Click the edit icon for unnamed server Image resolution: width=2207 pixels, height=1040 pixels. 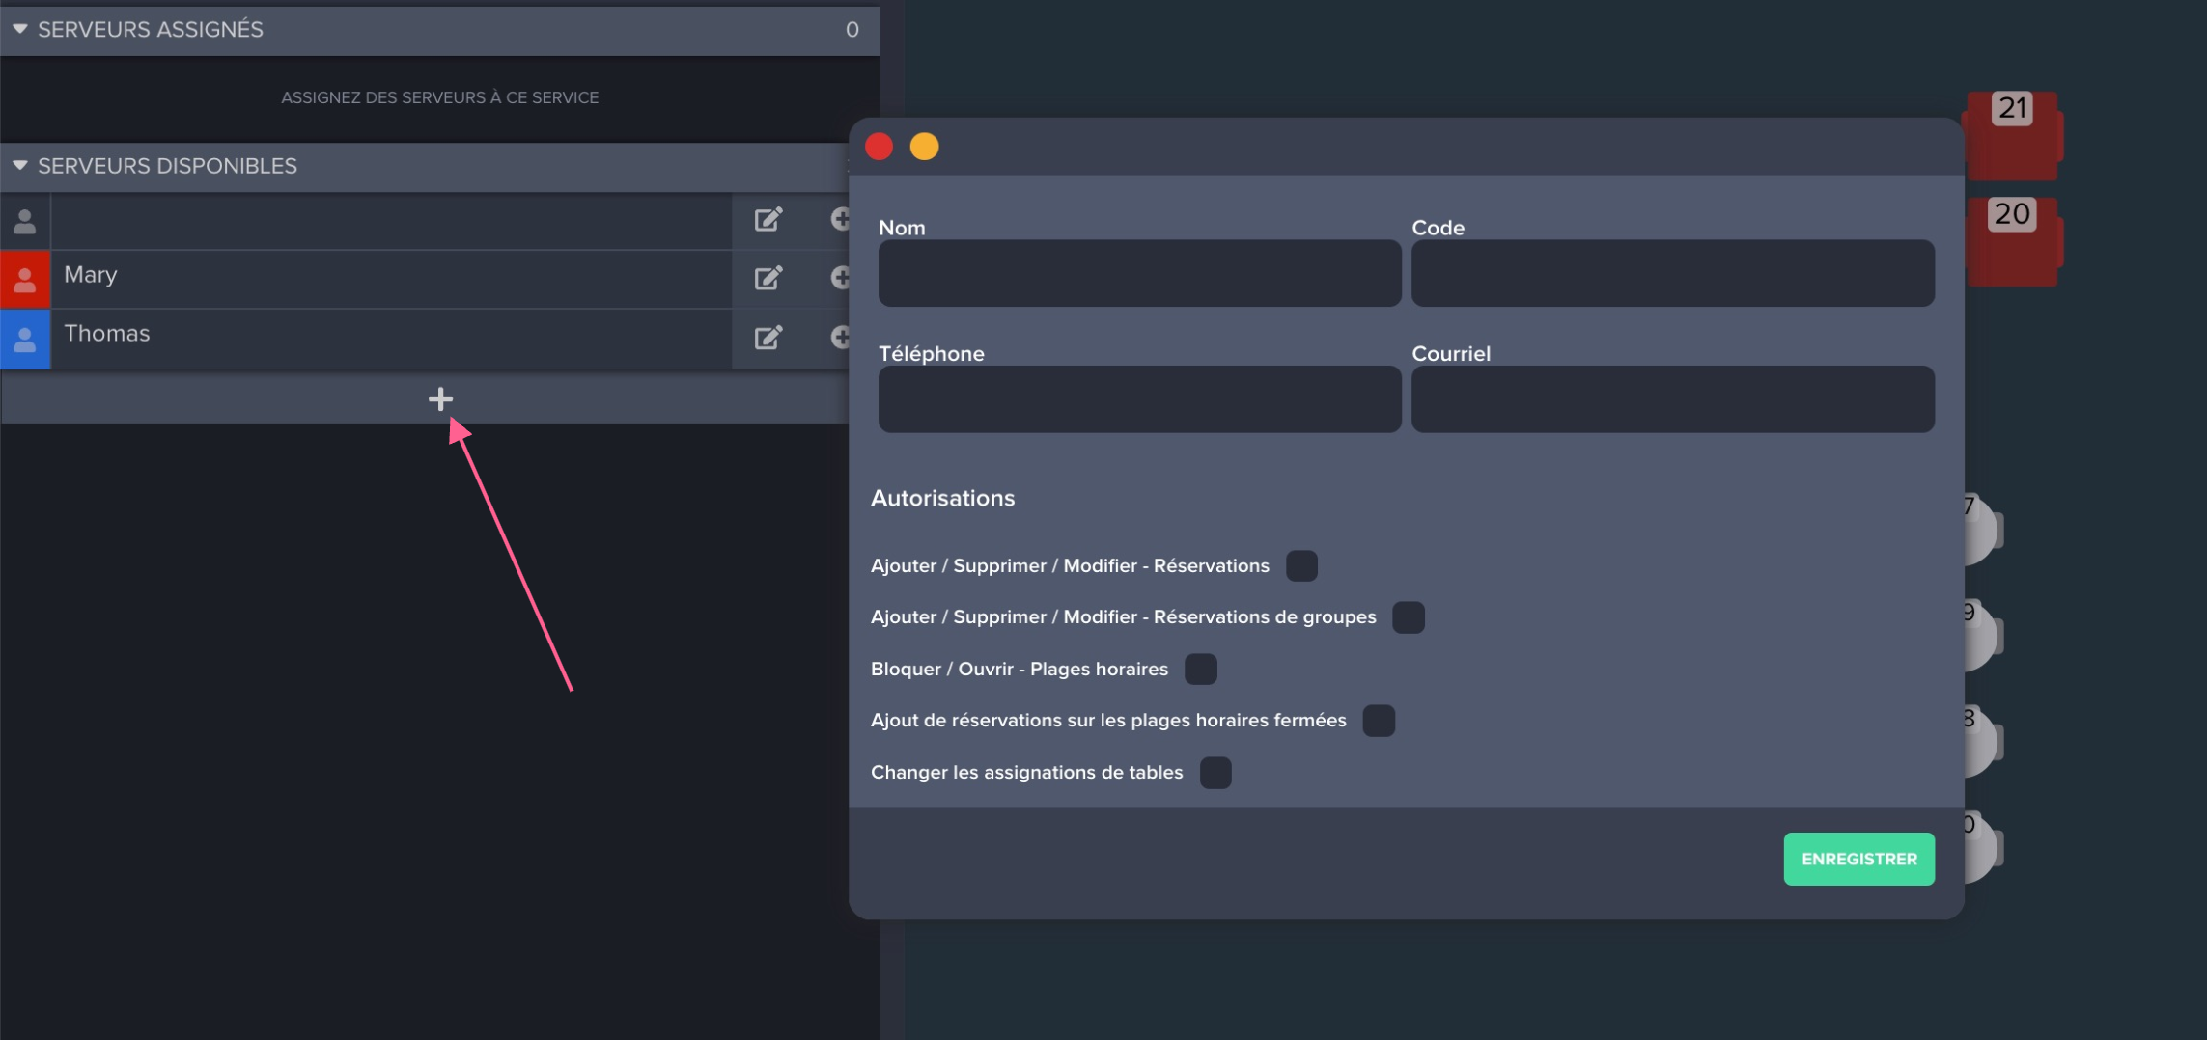[x=768, y=220]
